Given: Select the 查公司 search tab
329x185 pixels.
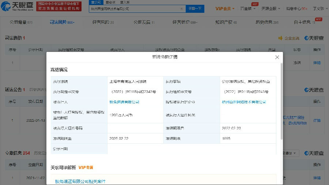Looking at the screenshot, I should point(96,2).
